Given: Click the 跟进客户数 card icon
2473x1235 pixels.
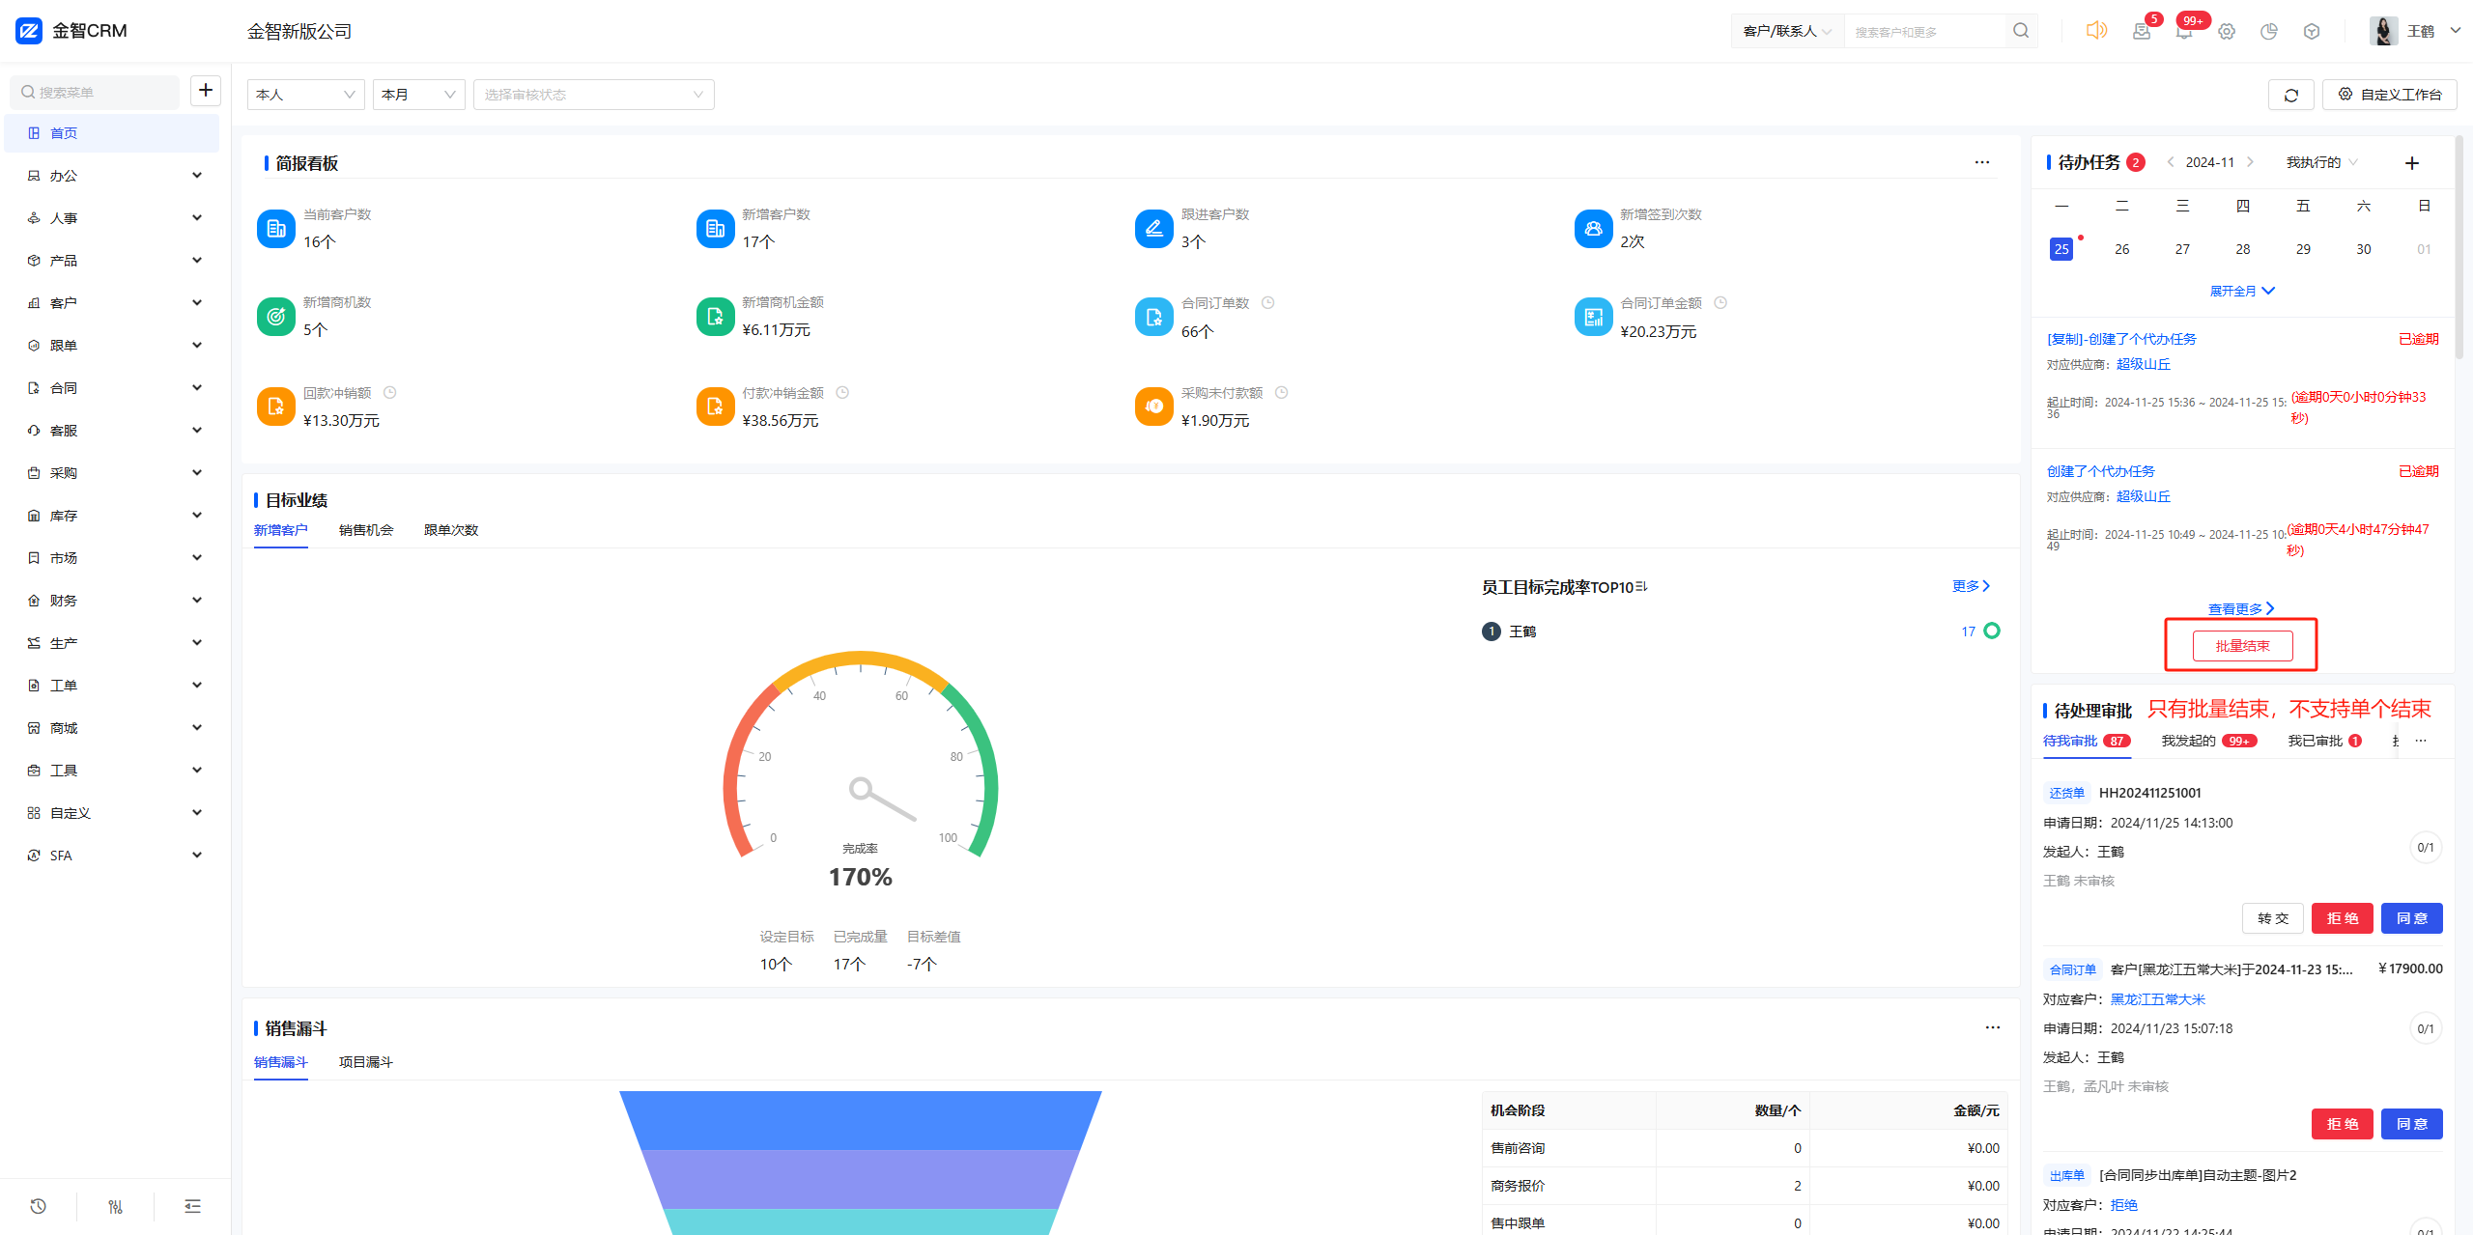Looking at the screenshot, I should click(x=1153, y=229).
